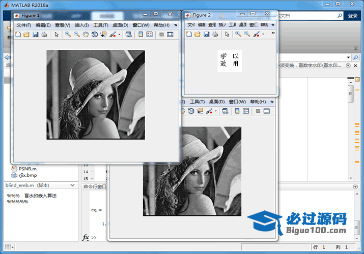The image size is (364, 254).
Task: Select Brush tool in third figure window
Action: point(209,111)
